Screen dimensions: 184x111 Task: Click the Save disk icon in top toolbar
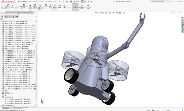[x=71, y=2]
